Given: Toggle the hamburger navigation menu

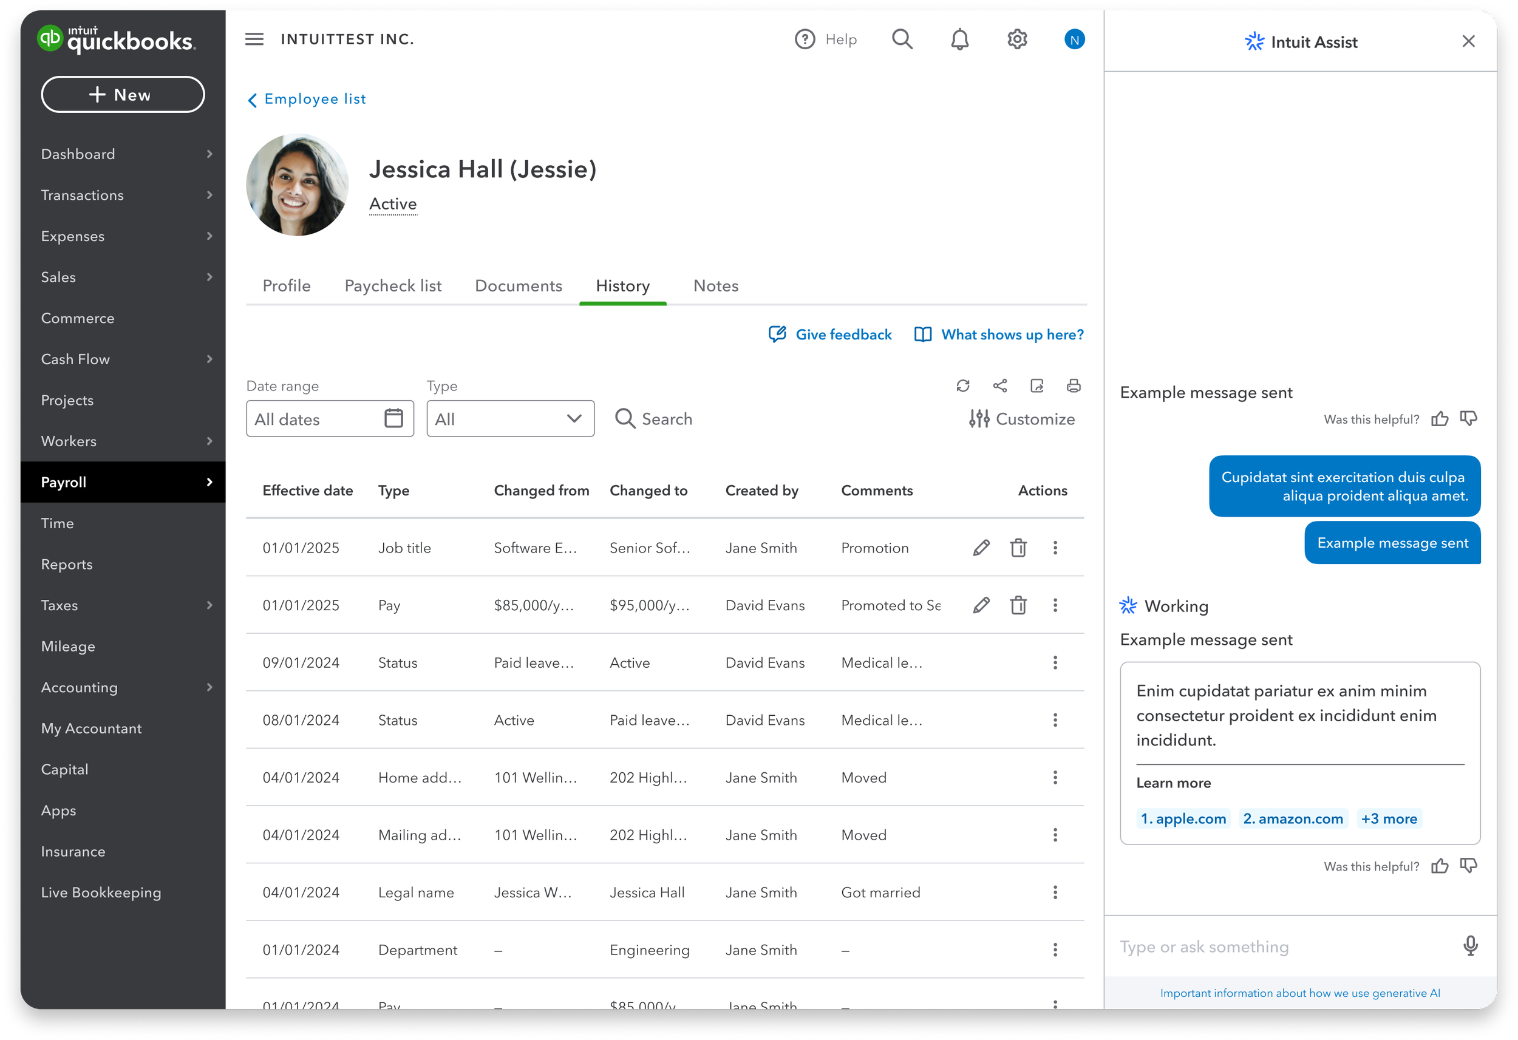Looking at the screenshot, I should tap(254, 39).
